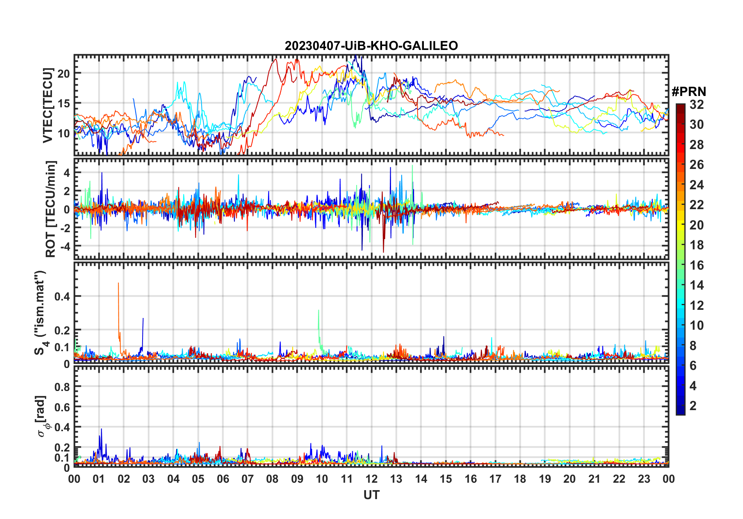Screen dimensions: 743x519
Task: Click the colorbar tick label 2
Action: [x=693, y=406]
